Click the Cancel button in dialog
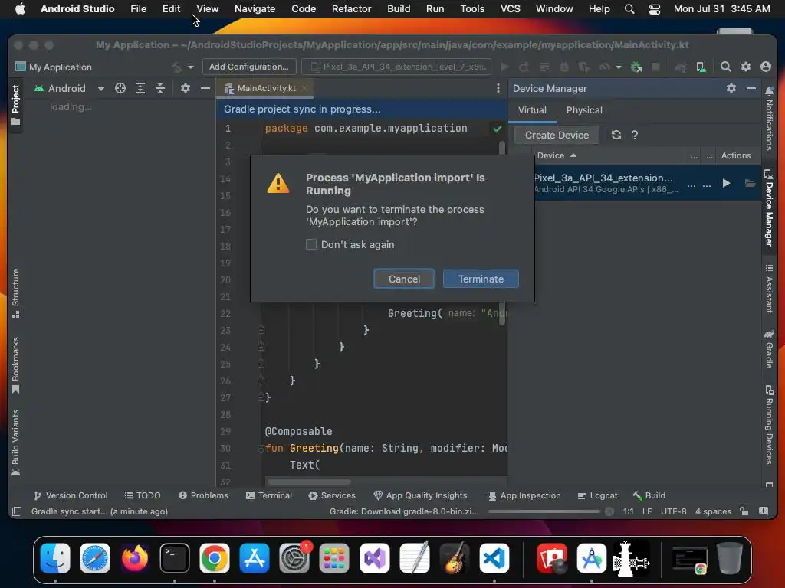Image resolution: width=785 pixels, height=588 pixels. pyautogui.click(x=404, y=279)
